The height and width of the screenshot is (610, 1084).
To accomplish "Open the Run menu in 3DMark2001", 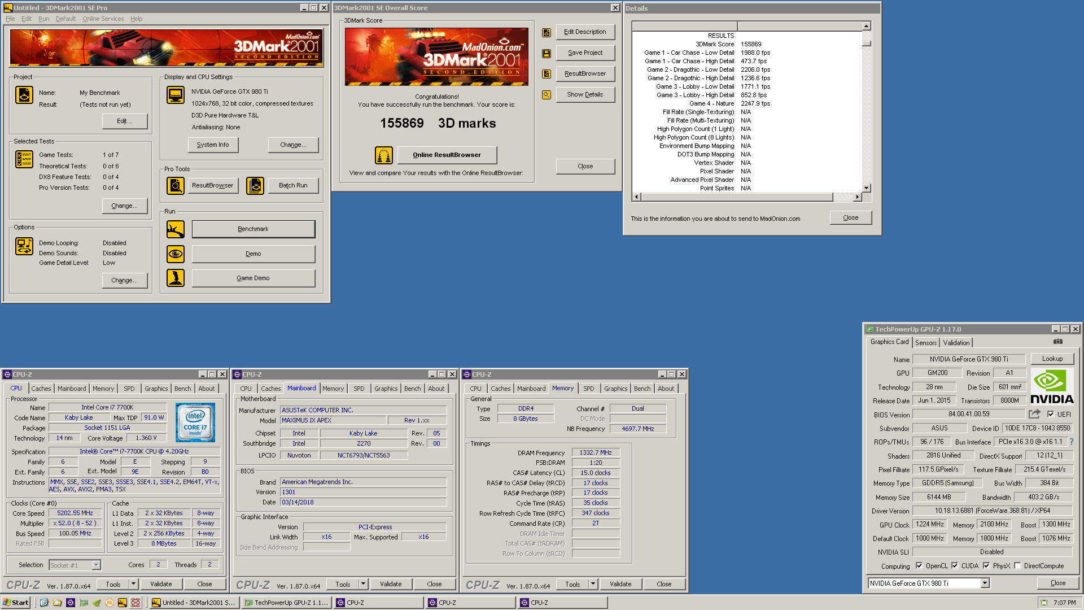I will 43,19.
